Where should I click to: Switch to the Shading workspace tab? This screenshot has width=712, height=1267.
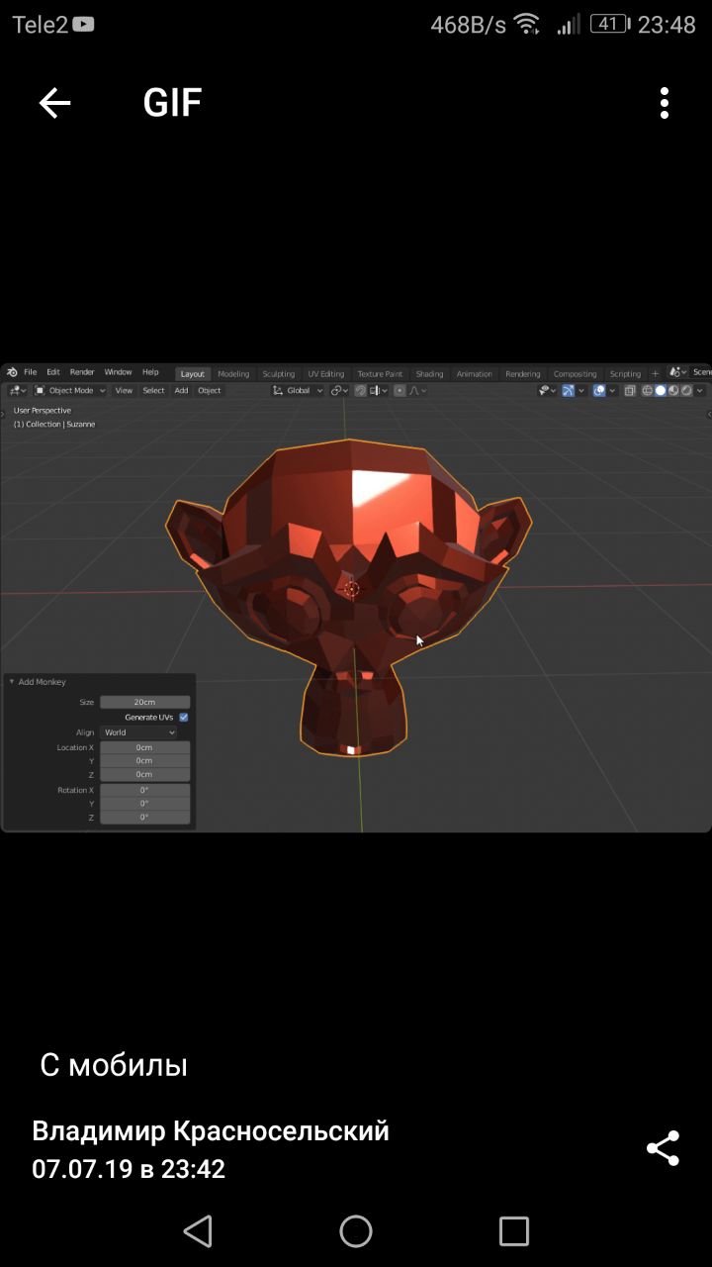pyautogui.click(x=429, y=374)
